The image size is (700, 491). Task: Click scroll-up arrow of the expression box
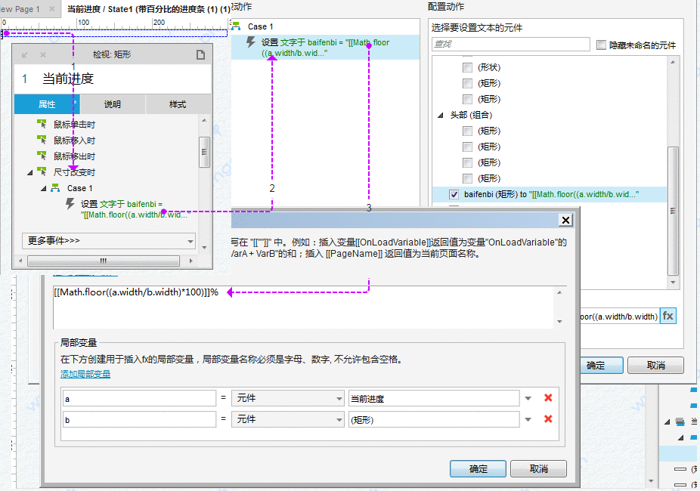[559, 292]
